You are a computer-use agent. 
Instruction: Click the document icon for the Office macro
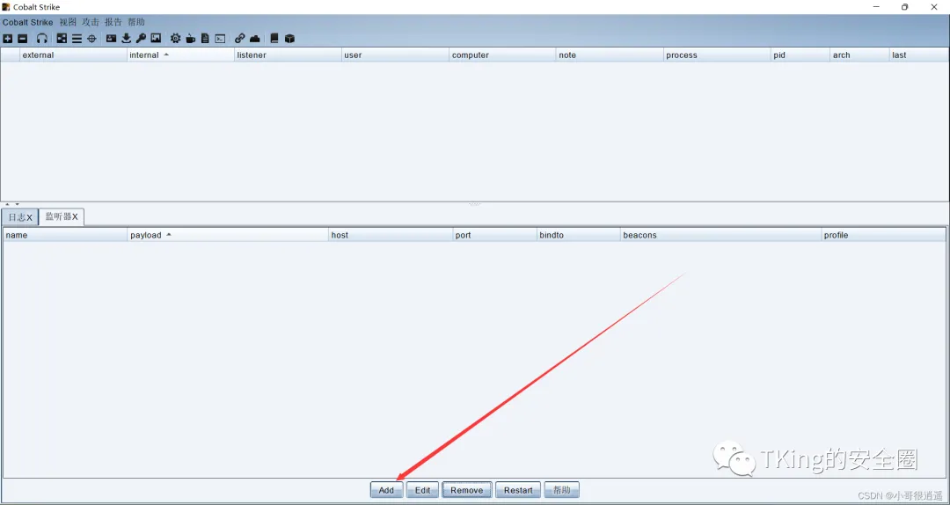point(205,38)
